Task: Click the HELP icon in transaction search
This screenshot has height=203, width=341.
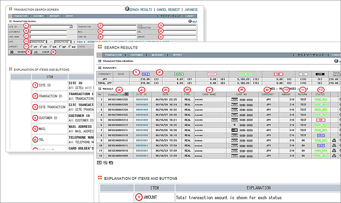Action: tap(190, 21)
